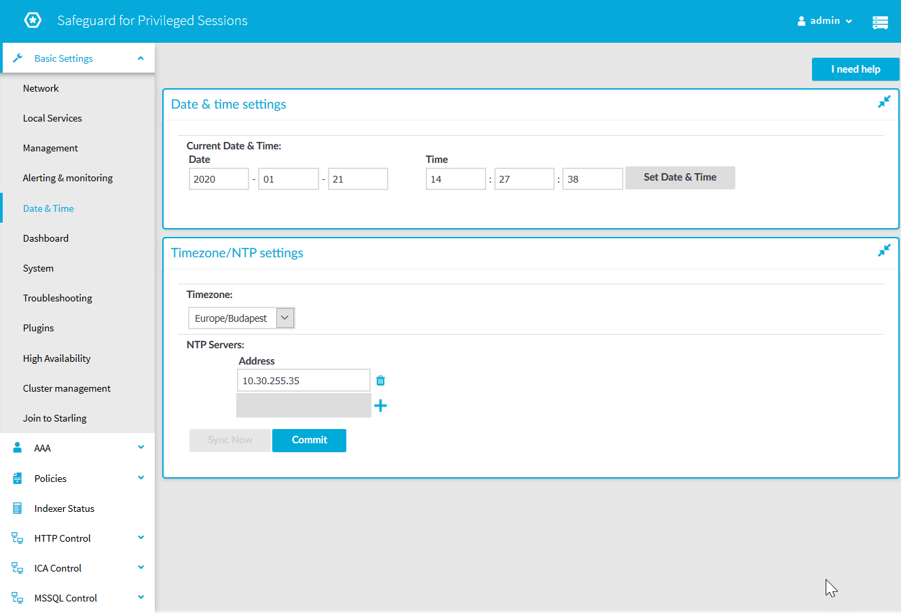The width and height of the screenshot is (901, 613).
Task: Select Date & Time in the sidebar
Action: click(48, 208)
